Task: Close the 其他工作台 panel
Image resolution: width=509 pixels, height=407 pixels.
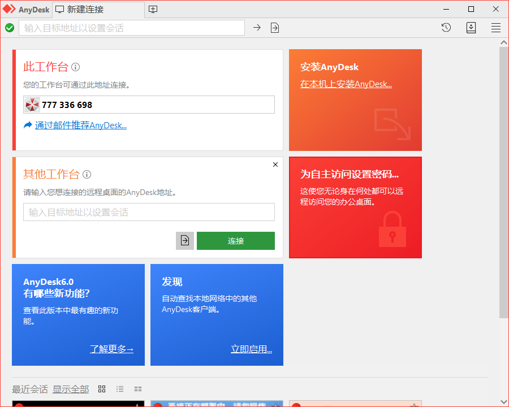Action: click(275, 165)
